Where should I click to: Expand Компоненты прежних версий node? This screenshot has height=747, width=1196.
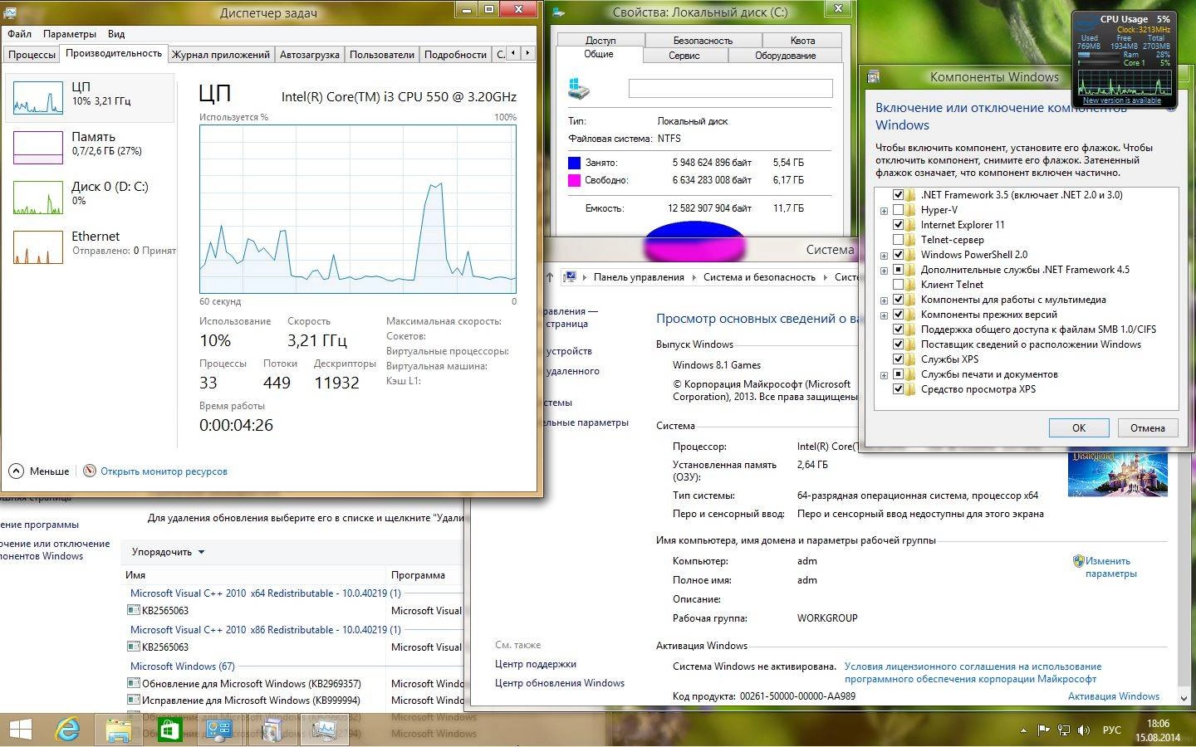(885, 315)
